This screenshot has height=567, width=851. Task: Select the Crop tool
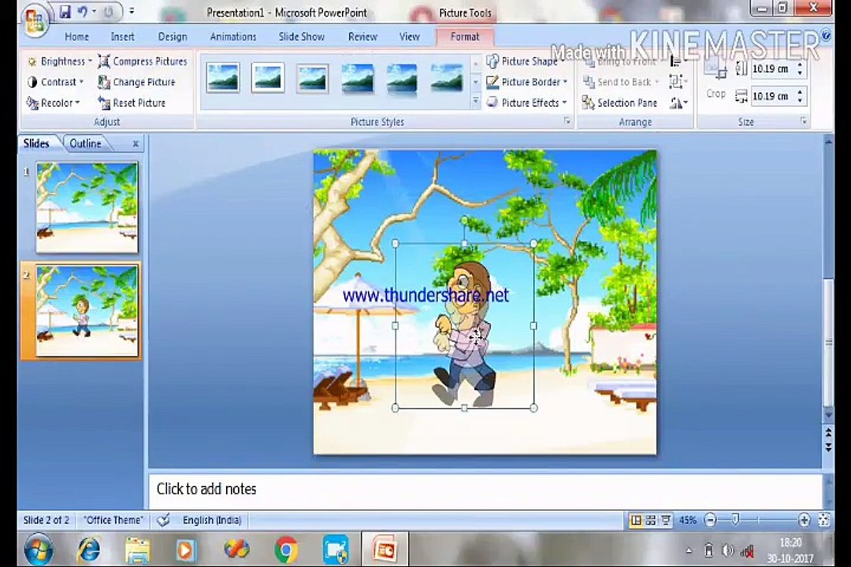(x=715, y=81)
